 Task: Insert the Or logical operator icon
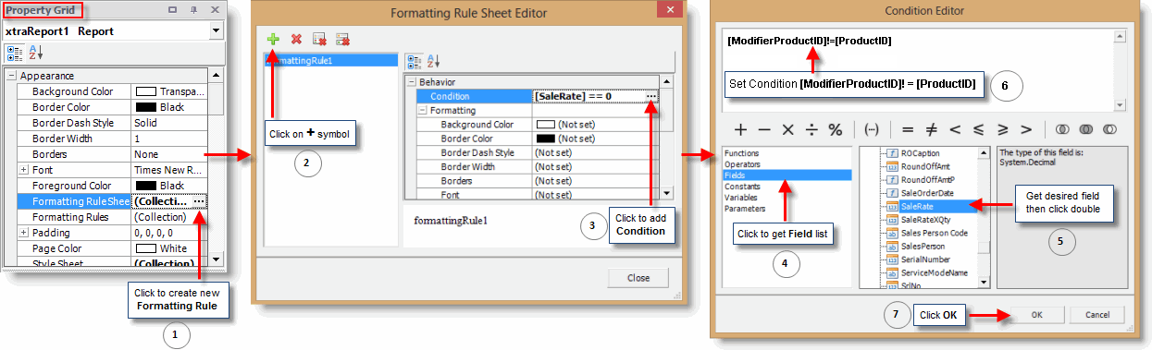click(x=1086, y=128)
